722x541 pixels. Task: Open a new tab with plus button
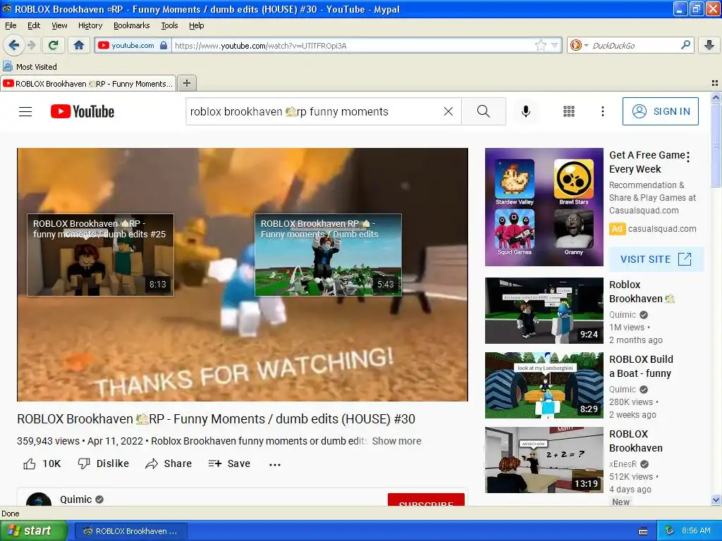[186, 83]
